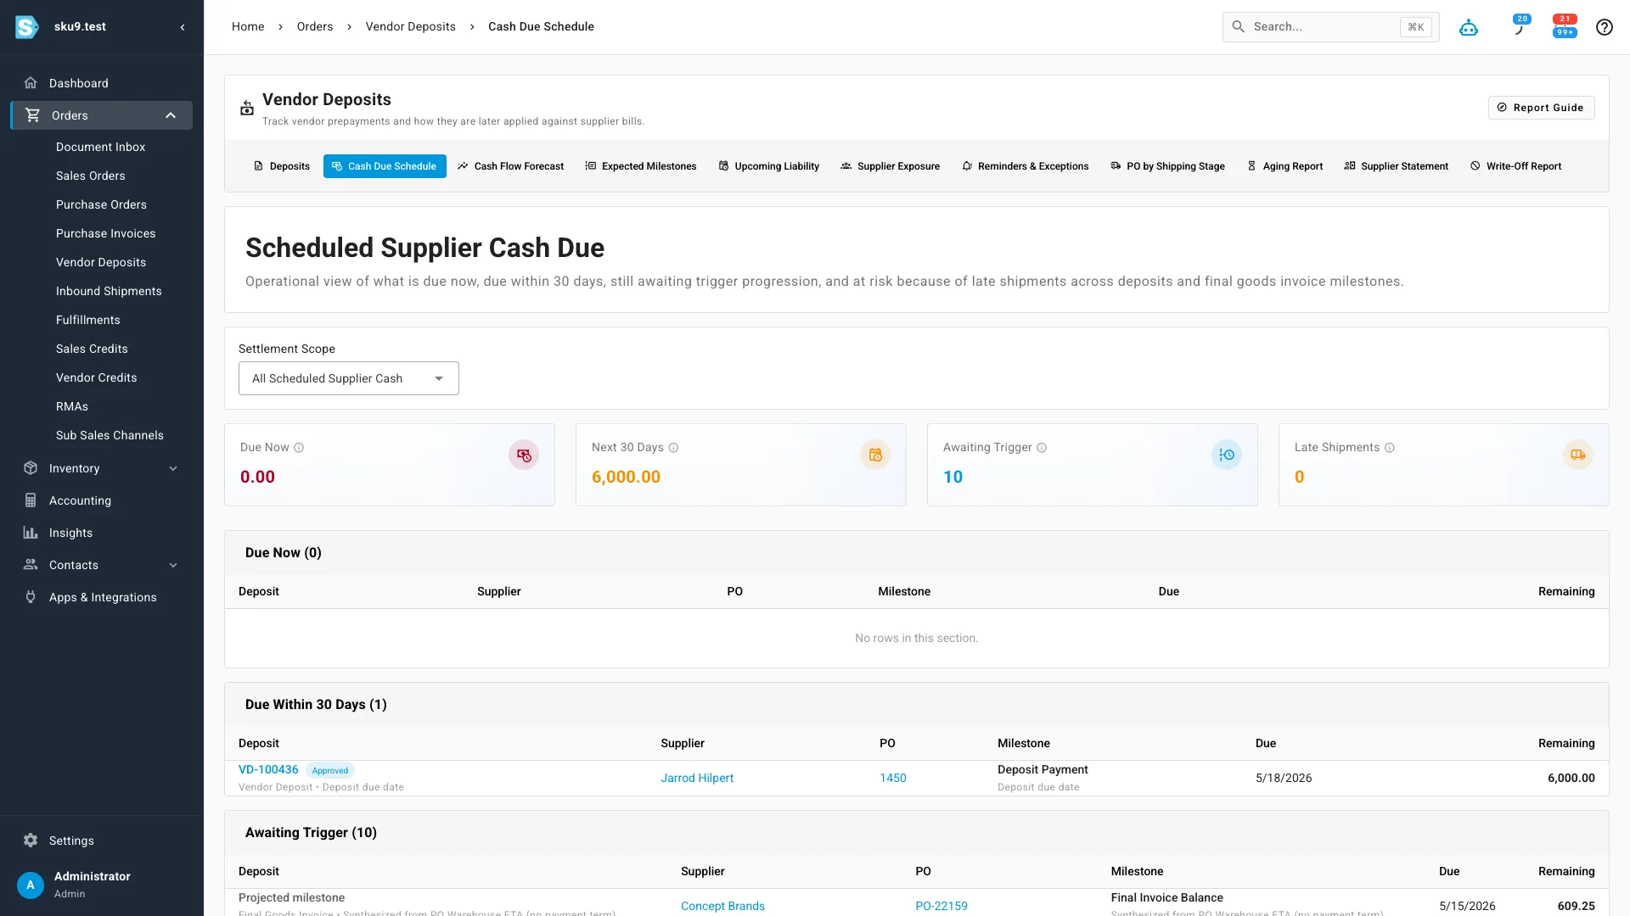Open Upcoming Liability tab
Image resolution: width=1630 pixels, height=916 pixels.
[768, 166]
